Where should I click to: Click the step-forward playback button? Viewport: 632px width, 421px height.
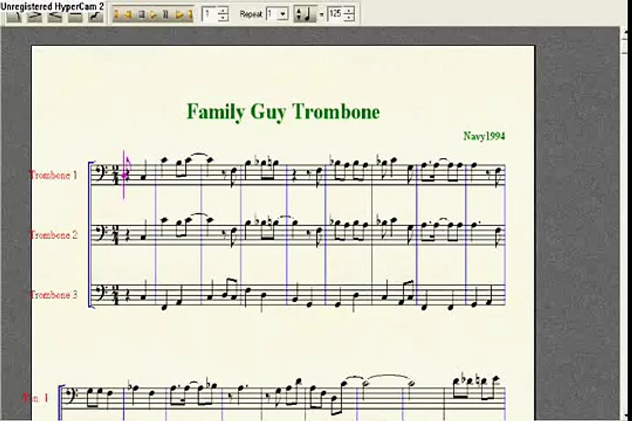(x=179, y=15)
